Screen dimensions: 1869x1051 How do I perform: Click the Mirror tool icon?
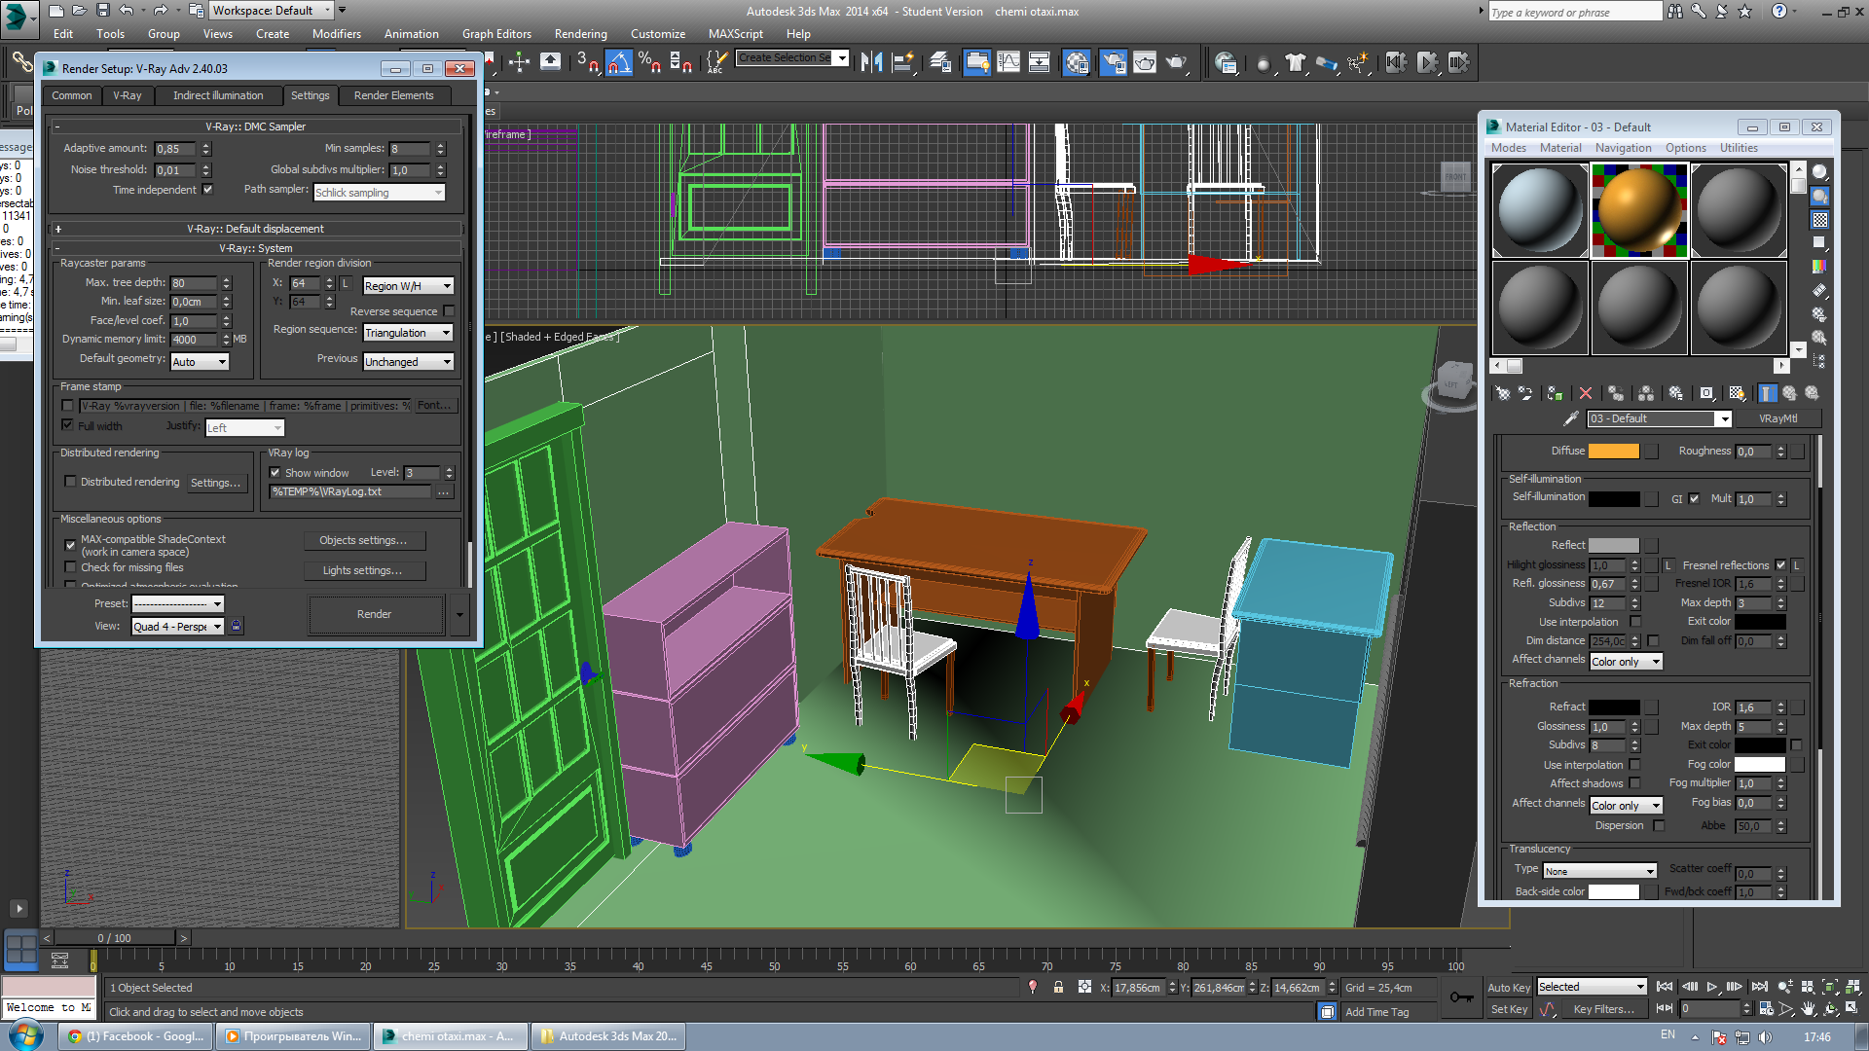[871, 63]
